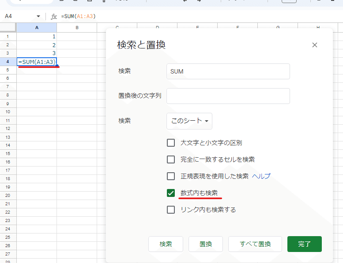Click the formula bar text =SUM(A1:A3)
The width and height of the screenshot is (343, 263).
78,16
